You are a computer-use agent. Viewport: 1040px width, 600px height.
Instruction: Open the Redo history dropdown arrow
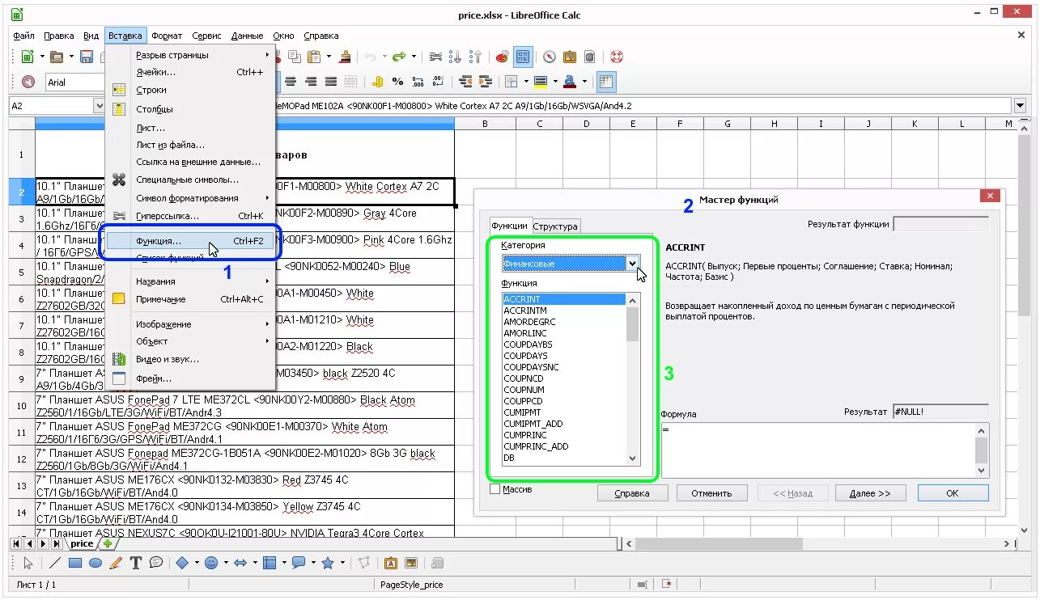click(414, 57)
